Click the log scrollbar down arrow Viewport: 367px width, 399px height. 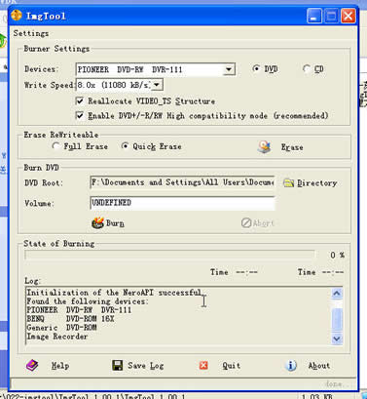tap(337, 339)
